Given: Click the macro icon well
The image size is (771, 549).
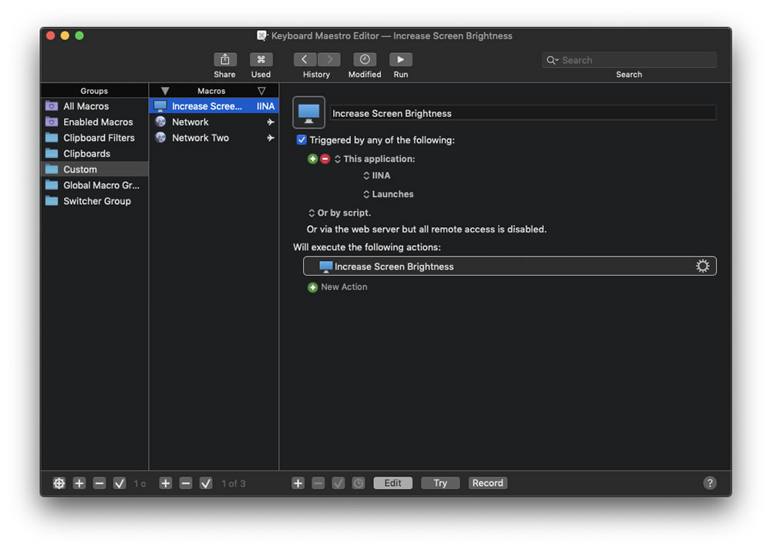Looking at the screenshot, I should [x=309, y=112].
